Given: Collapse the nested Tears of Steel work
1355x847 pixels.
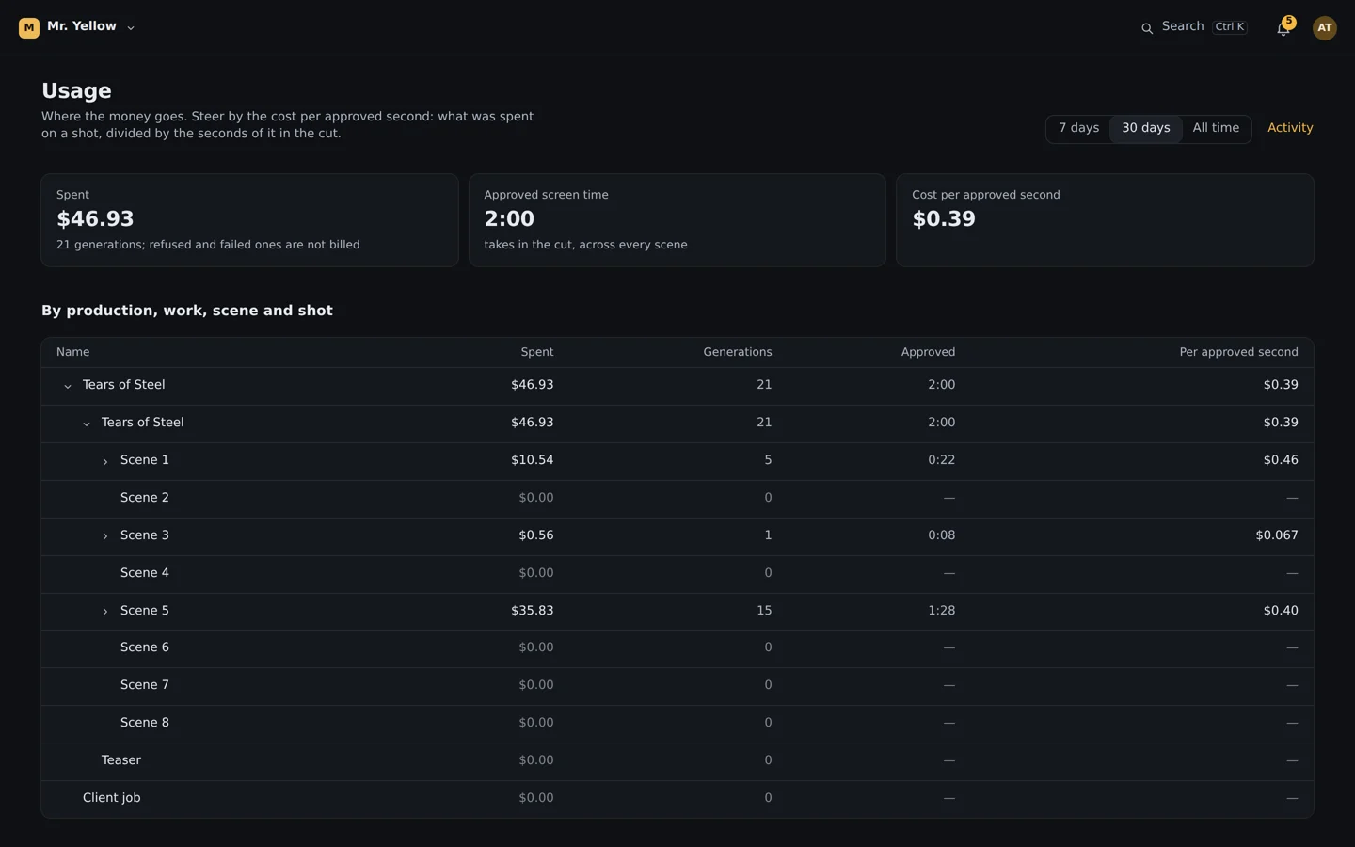Looking at the screenshot, I should click(x=87, y=423).
